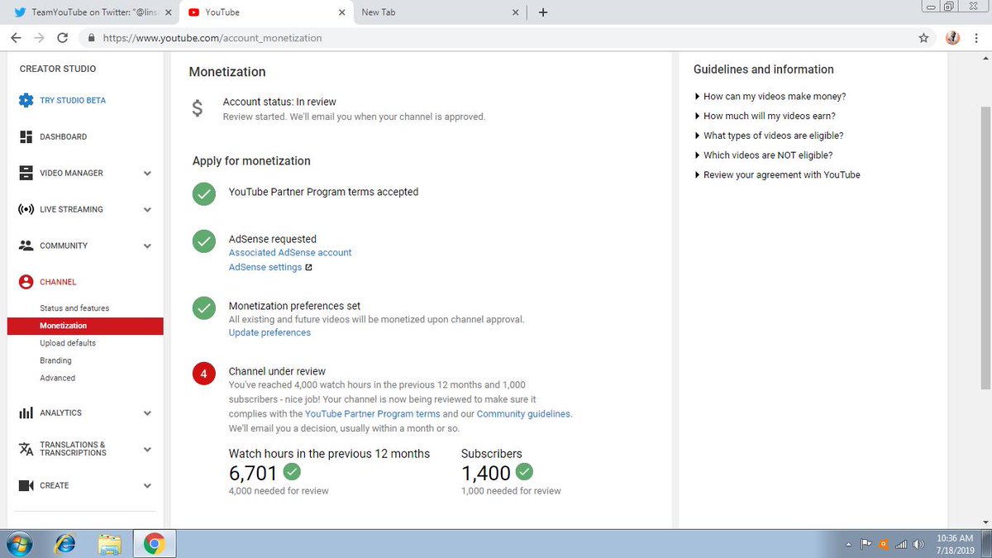Click the Windows Start button
This screenshot has width=992, height=558.
point(18,544)
